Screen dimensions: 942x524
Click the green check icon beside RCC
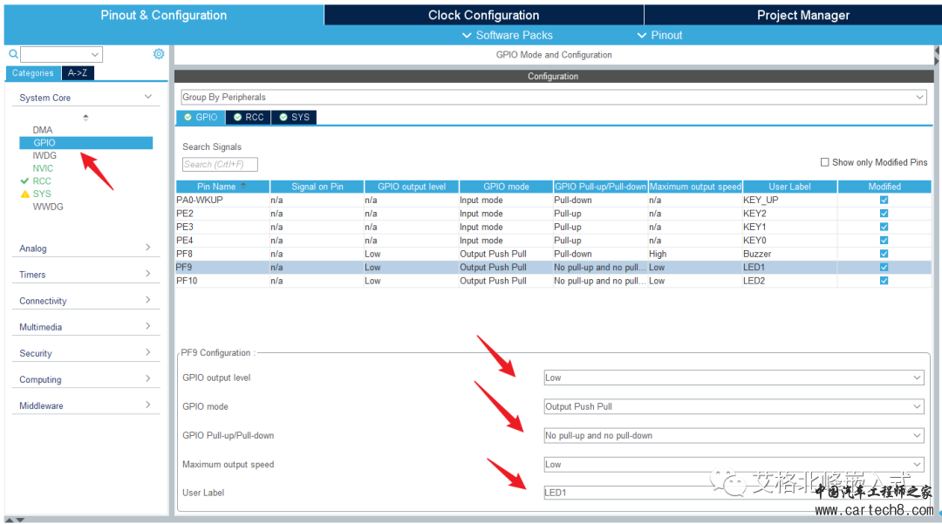[24, 180]
